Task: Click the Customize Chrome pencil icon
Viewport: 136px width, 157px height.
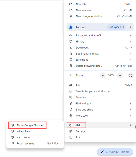Action: (102, 152)
